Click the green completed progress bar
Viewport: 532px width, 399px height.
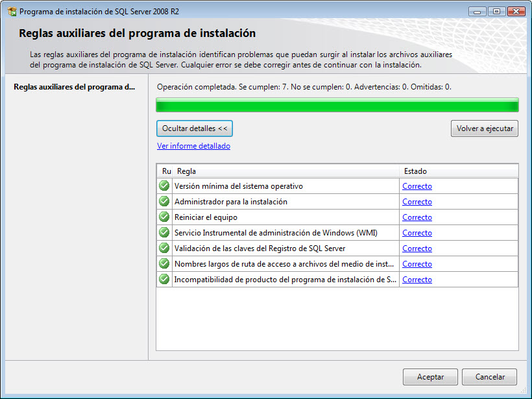[x=337, y=105]
